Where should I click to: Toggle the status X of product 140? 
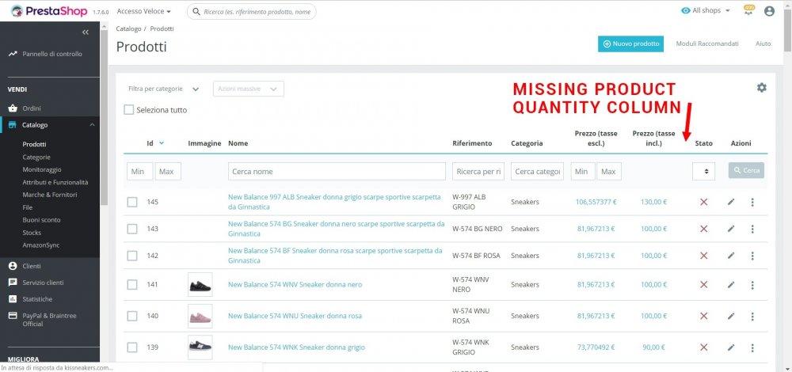pyautogui.click(x=703, y=316)
